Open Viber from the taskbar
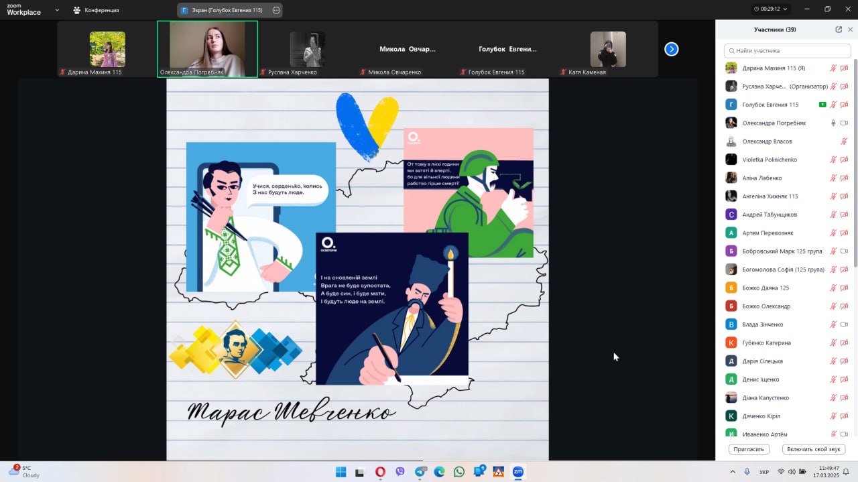Image resolution: width=858 pixels, height=482 pixels. pyautogui.click(x=400, y=472)
